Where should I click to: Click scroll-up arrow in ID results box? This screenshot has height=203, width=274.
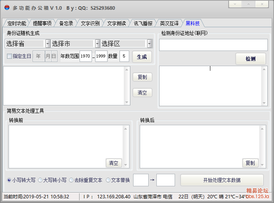(x=127, y=70)
